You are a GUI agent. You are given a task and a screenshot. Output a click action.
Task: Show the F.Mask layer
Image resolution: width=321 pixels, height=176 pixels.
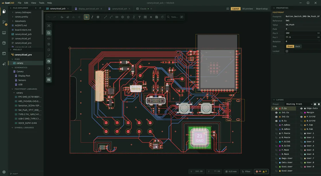tap(276, 150)
